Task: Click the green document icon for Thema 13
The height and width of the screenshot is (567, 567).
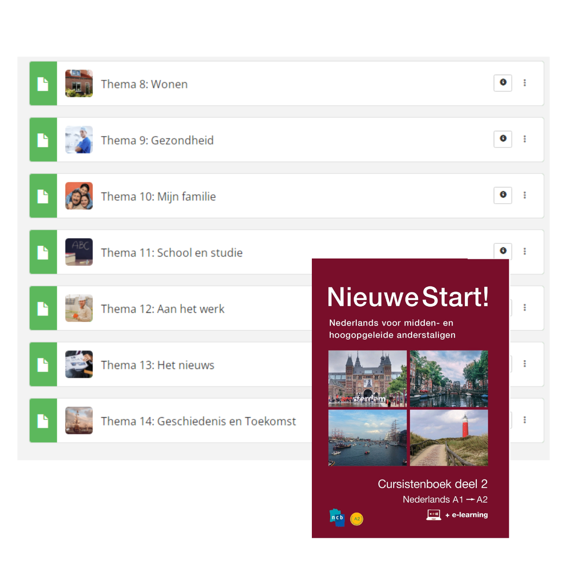Action: pyautogui.click(x=43, y=365)
